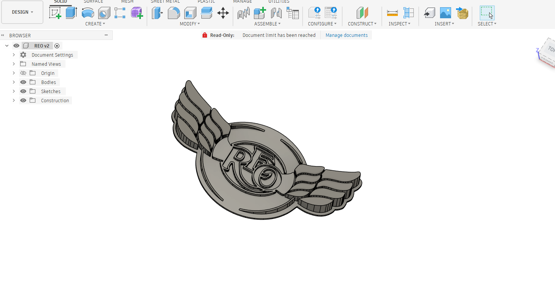Expand the Document Settings node

[x=14, y=55]
